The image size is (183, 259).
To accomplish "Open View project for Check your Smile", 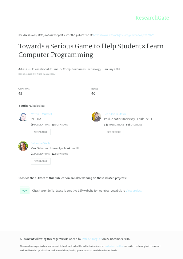I will 134,190.
